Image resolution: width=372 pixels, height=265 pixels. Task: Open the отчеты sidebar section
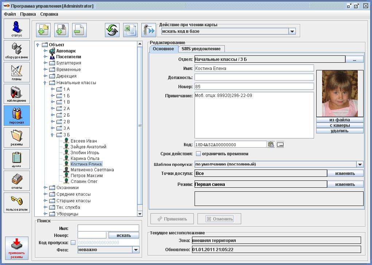point(17,181)
